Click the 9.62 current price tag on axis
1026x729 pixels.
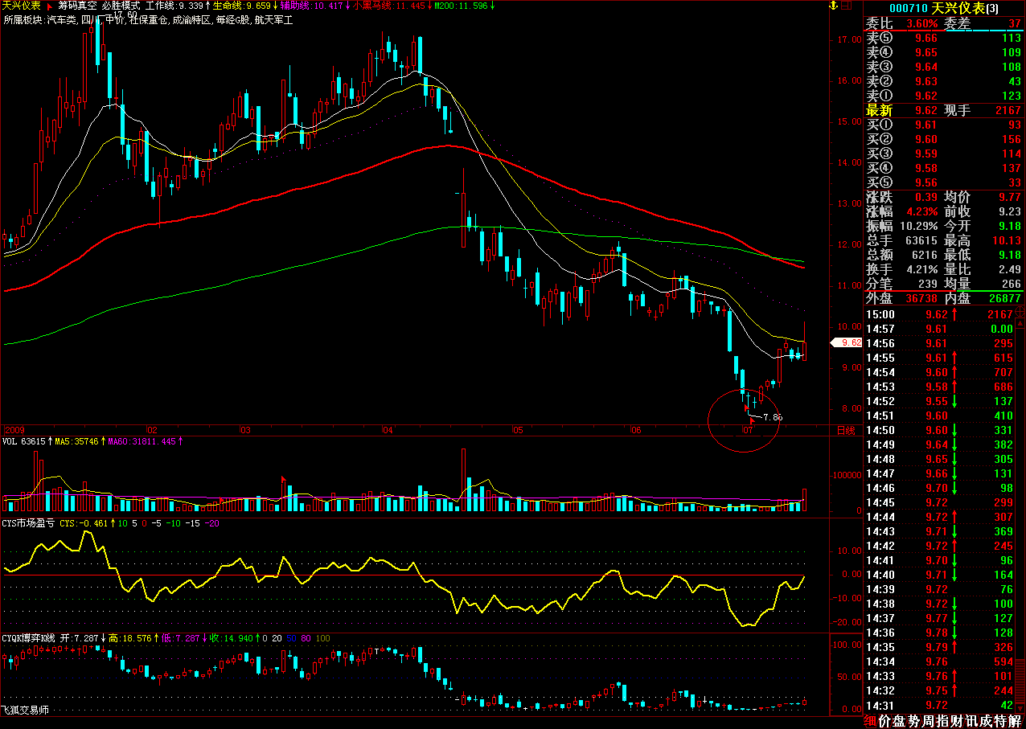click(x=847, y=342)
